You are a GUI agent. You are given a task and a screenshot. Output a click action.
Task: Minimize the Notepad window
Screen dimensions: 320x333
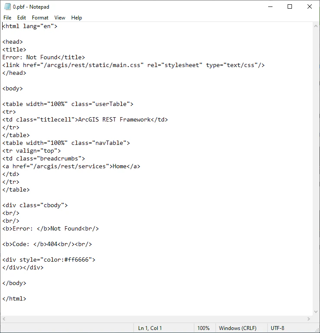pos(270,6)
